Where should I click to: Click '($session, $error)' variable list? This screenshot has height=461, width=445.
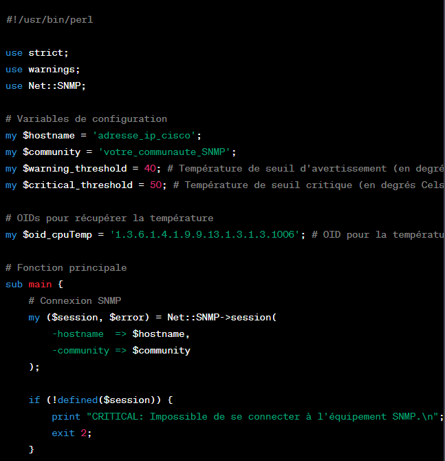[x=98, y=318]
